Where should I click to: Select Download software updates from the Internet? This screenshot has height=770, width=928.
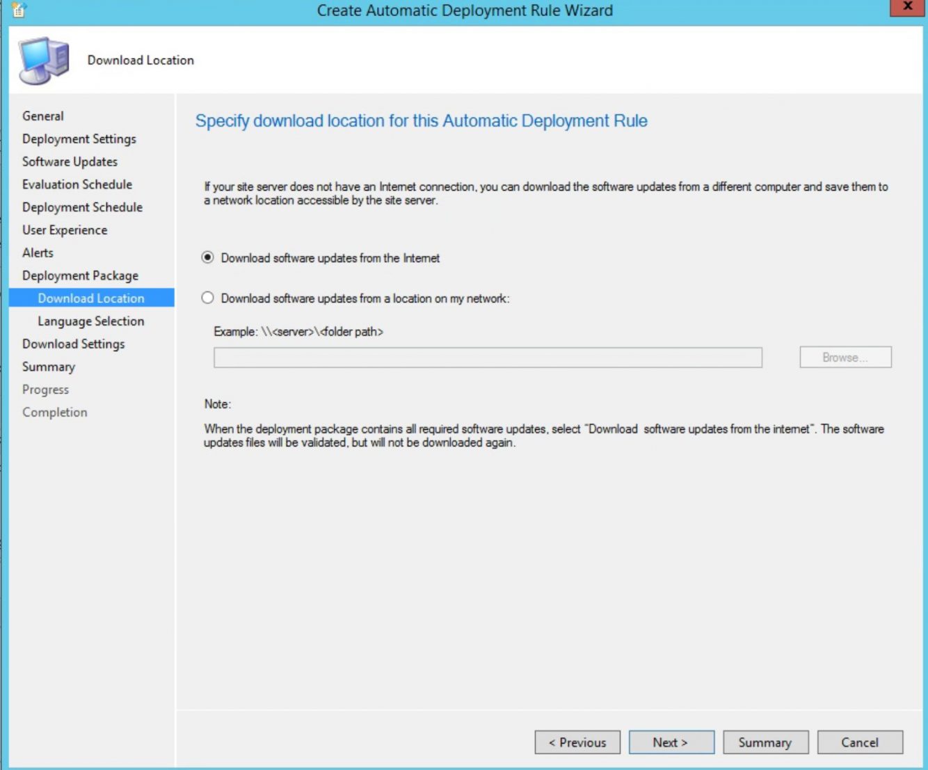click(207, 257)
